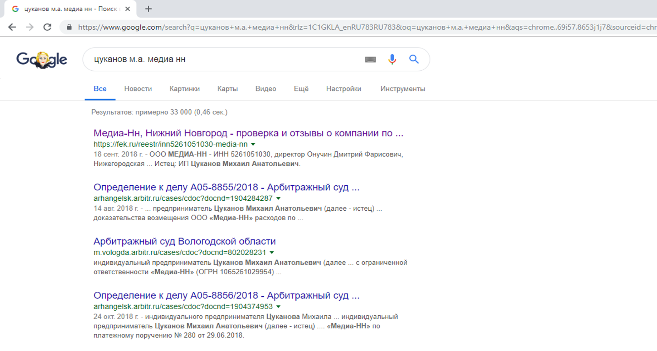Click the padlock site info icon
Image resolution: width=657 pixels, height=351 pixels.
point(69,27)
